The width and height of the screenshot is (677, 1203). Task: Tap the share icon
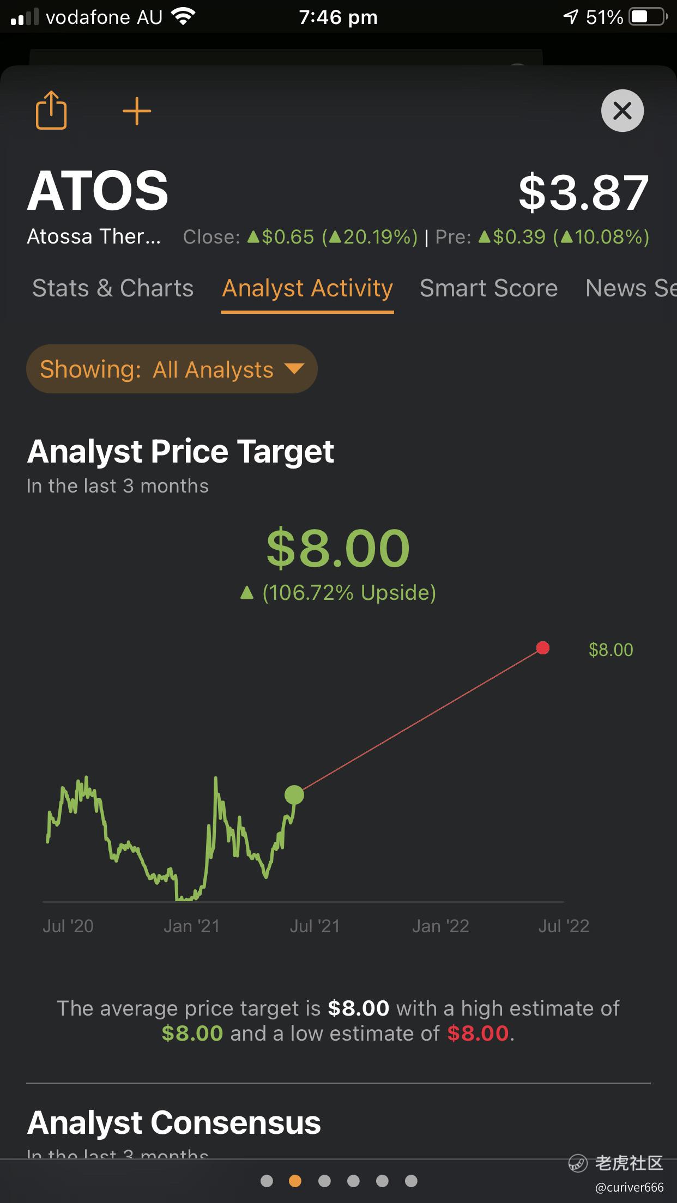tap(51, 110)
